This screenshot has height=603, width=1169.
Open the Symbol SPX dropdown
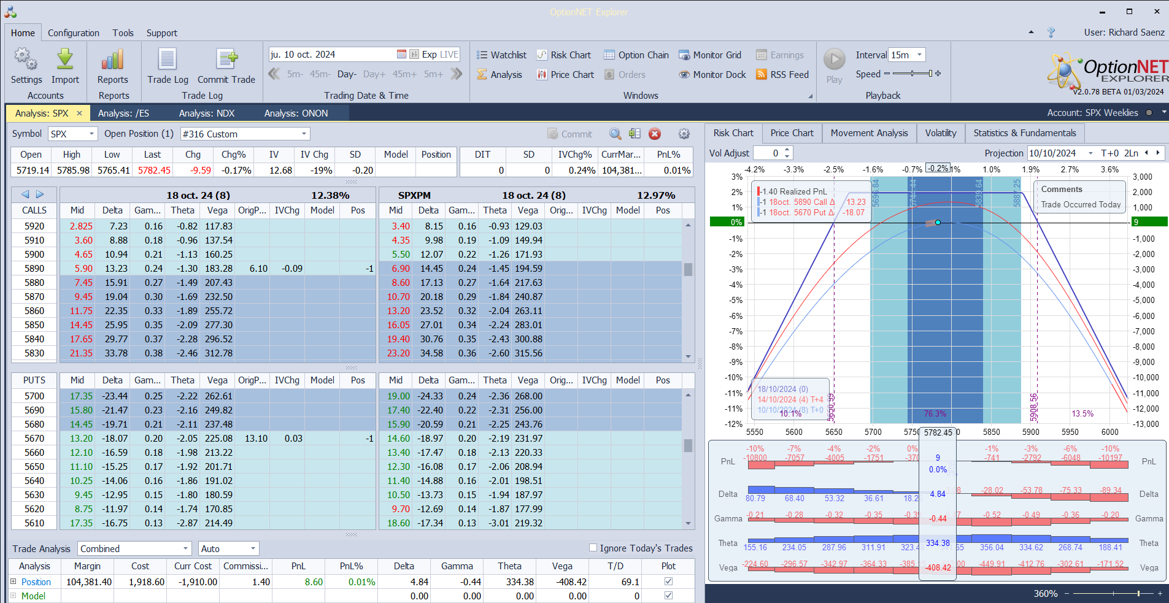pyautogui.click(x=92, y=134)
